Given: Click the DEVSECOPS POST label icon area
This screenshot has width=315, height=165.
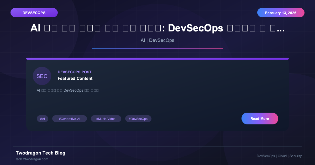Looking at the screenshot, I should click(75, 72).
